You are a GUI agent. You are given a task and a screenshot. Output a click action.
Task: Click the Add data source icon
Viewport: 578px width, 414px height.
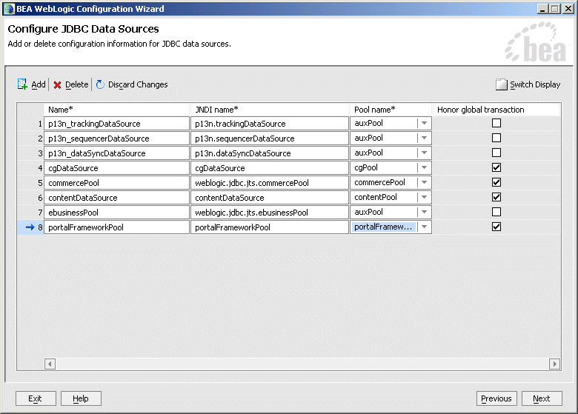(22, 84)
